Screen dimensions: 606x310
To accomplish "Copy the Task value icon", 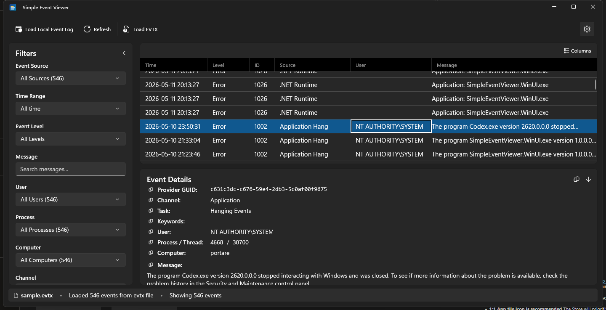I will [x=151, y=211].
